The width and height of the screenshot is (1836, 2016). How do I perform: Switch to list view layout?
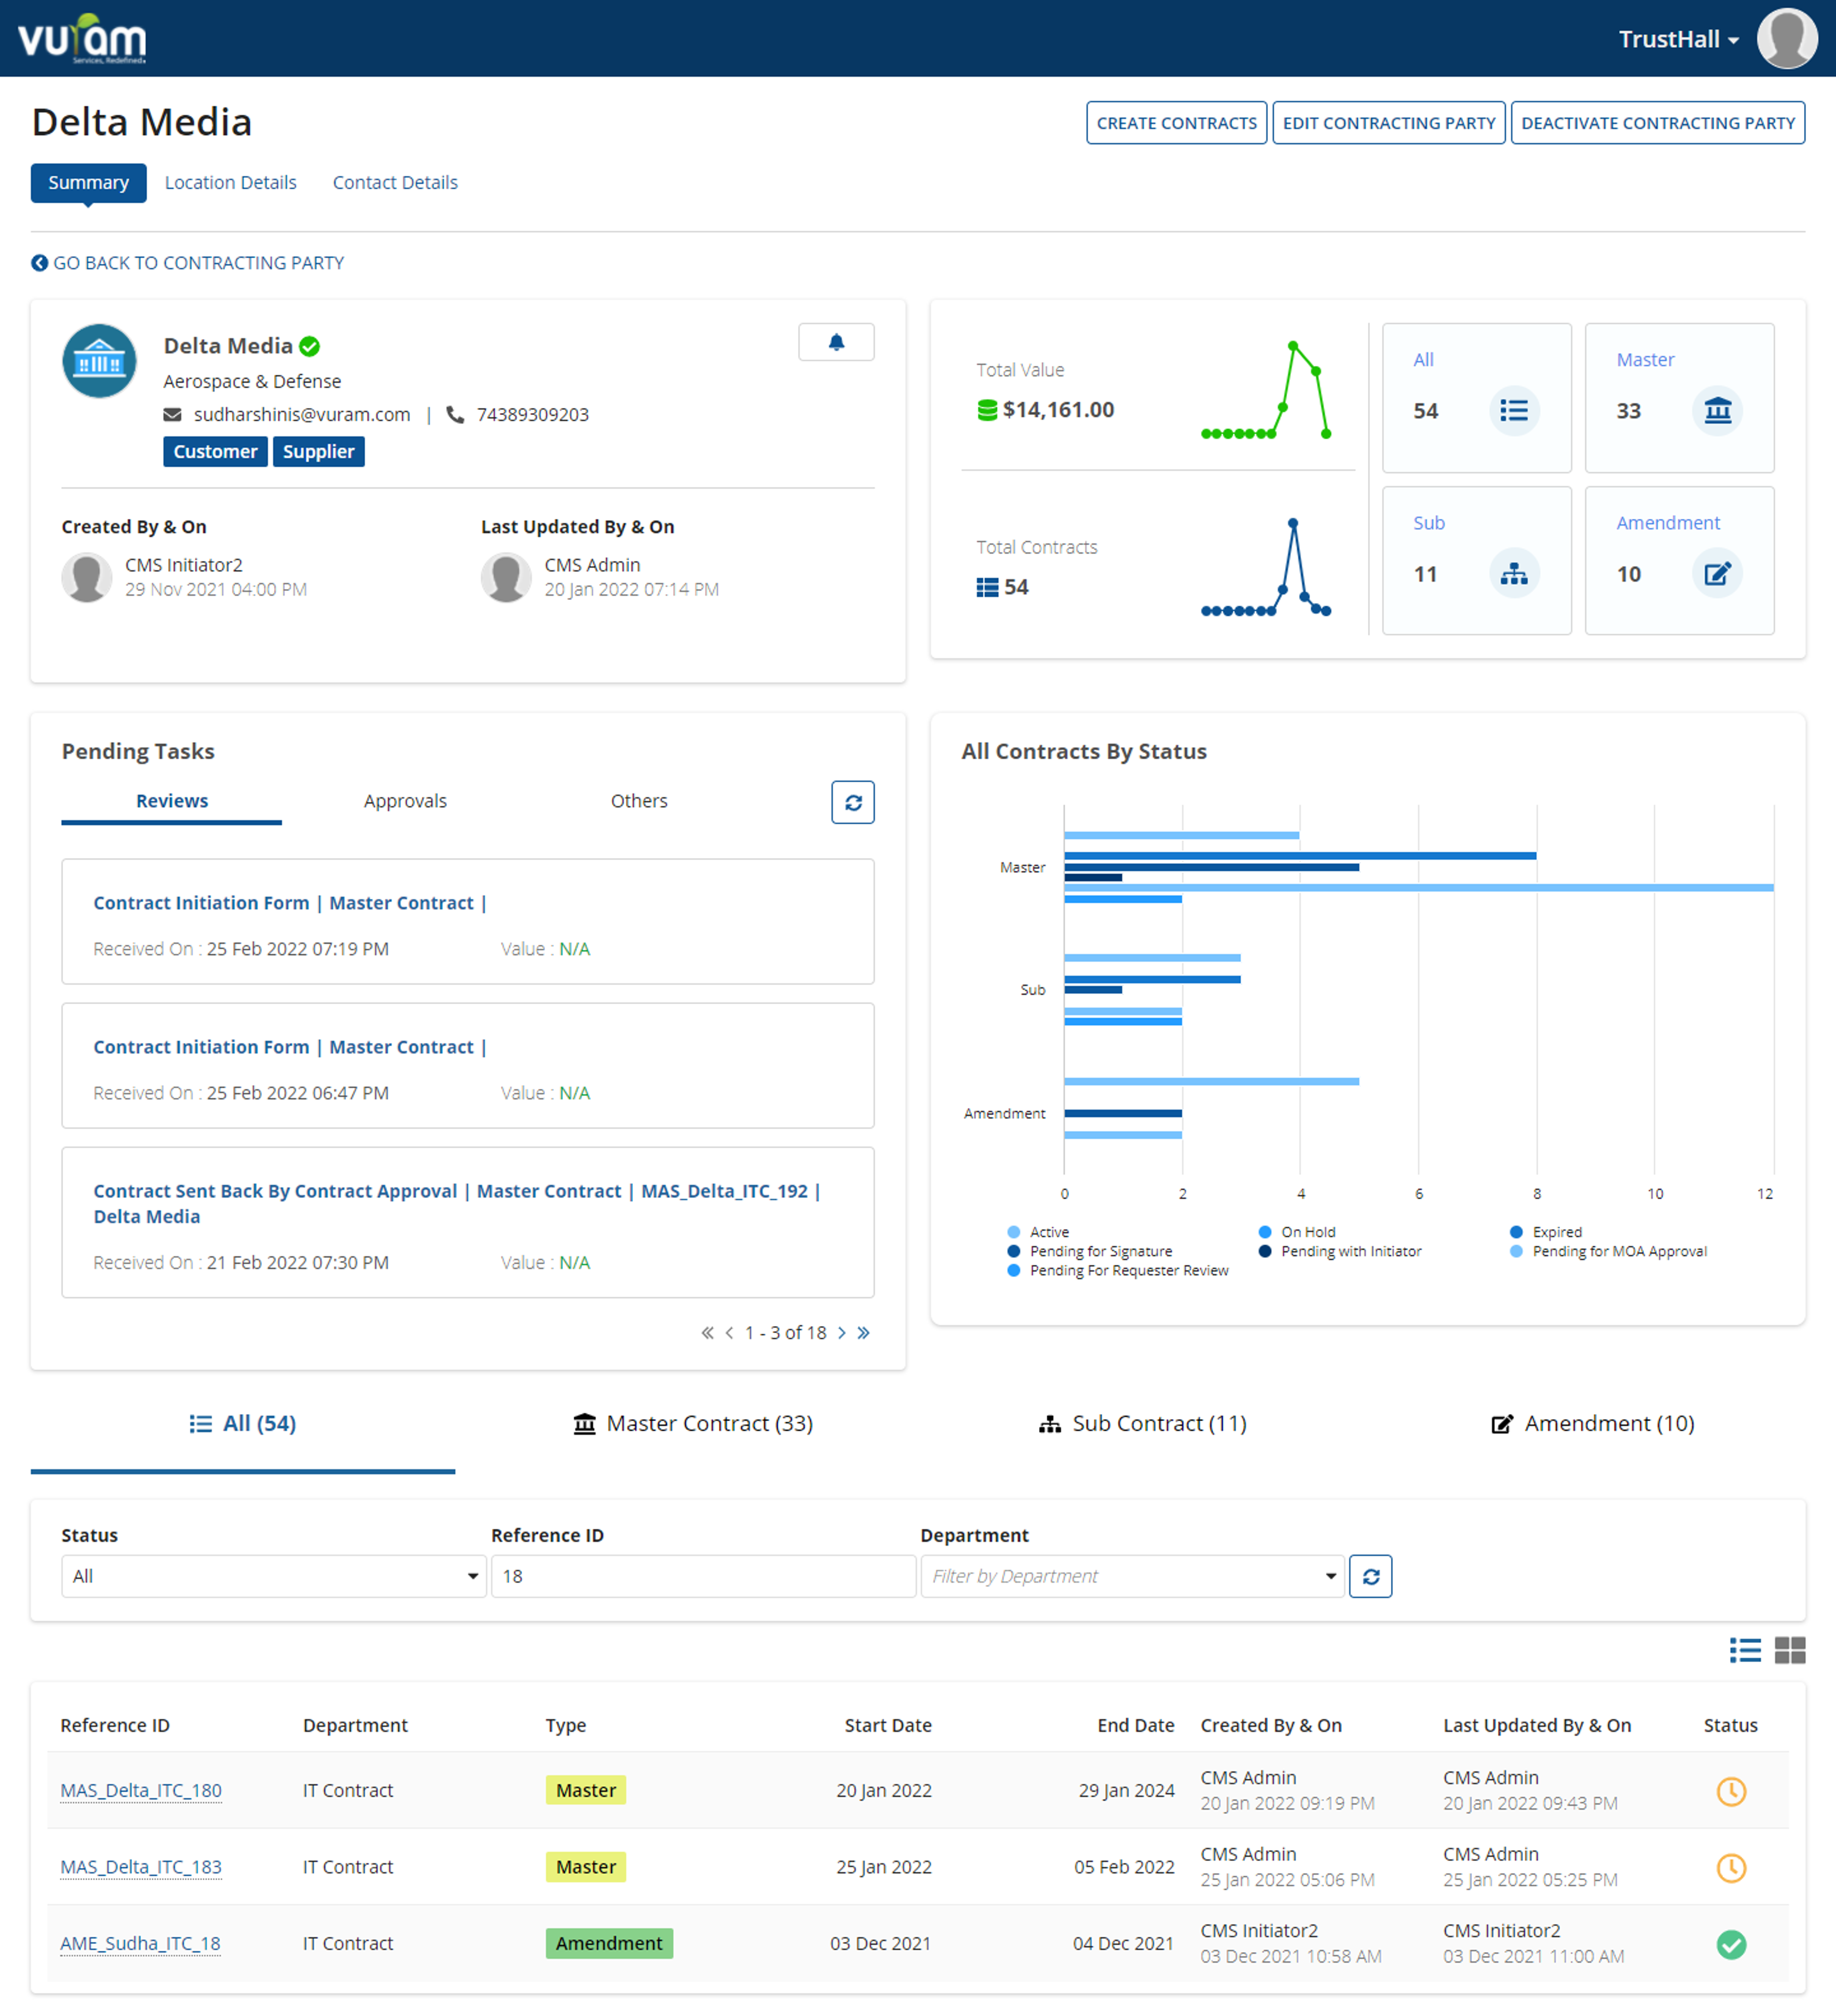point(1745,1650)
